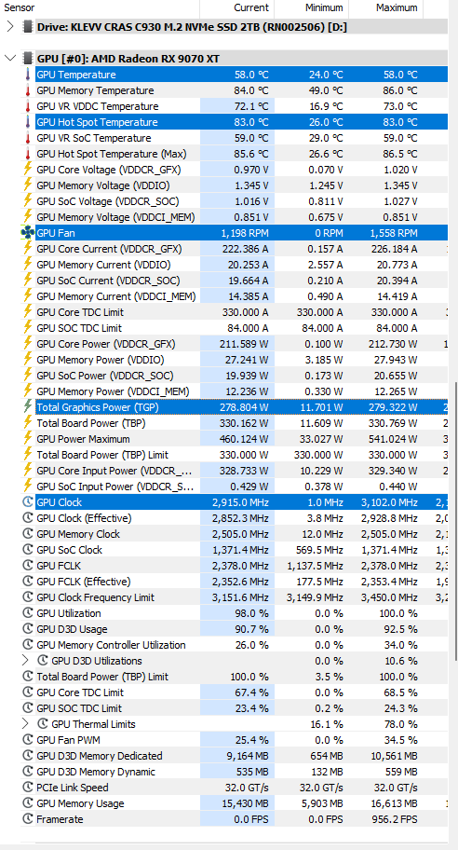Viewport: 458px width, 850px height.
Task: Click the lightning icon beside GPU Core Power (VDDCR_GFX)
Action: click(x=28, y=344)
